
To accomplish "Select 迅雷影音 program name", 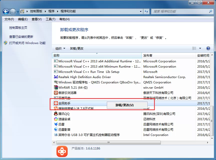I will click(x=64, y=130).
